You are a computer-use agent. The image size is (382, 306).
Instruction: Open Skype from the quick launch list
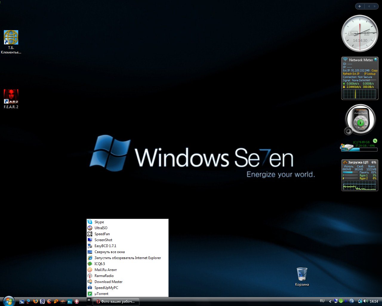click(127, 222)
